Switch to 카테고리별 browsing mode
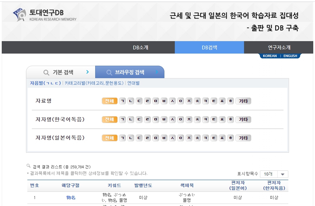The width and height of the screenshot is (315, 206). pos(94,83)
